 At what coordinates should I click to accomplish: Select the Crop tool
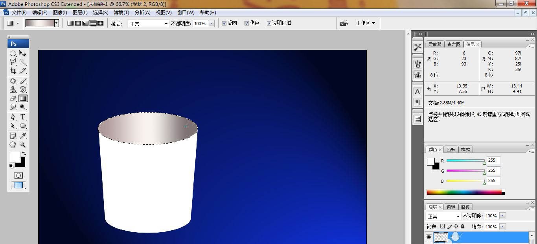click(13, 71)
